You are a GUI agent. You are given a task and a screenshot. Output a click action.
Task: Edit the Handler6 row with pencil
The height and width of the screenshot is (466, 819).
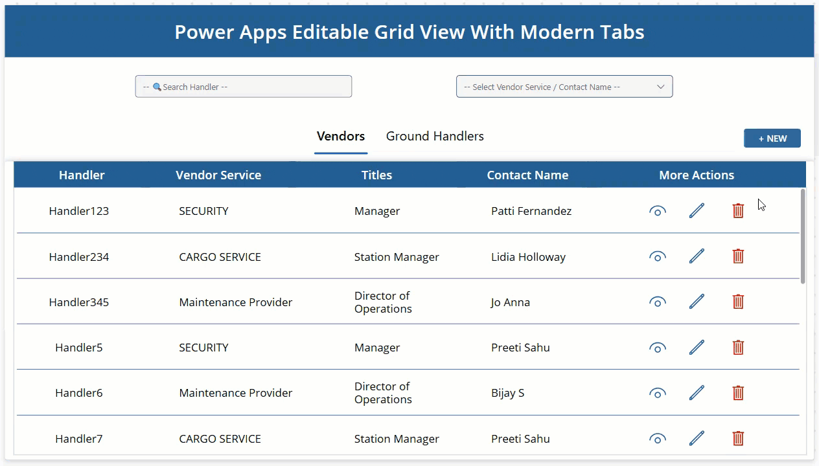point(697,392)
